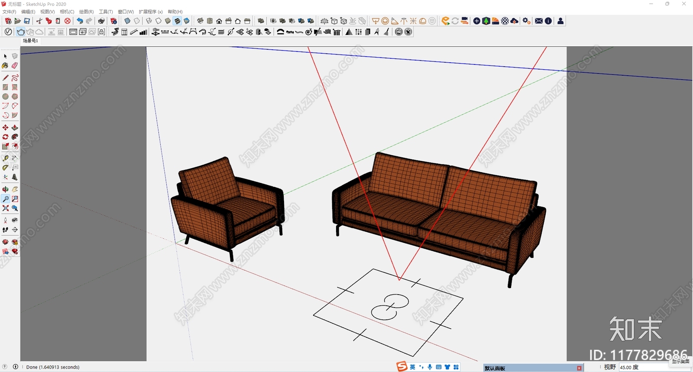Click the V-Ray spot light icon
Screen dimensions: 693x372
[x=395, y=21]
